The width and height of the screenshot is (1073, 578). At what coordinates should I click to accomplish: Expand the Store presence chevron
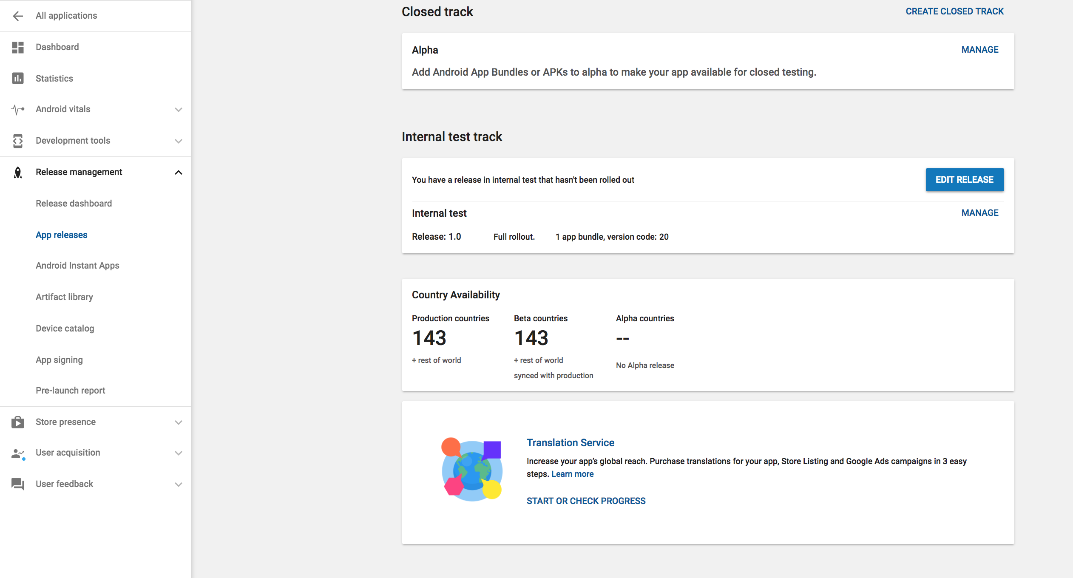tap(179, 422)
